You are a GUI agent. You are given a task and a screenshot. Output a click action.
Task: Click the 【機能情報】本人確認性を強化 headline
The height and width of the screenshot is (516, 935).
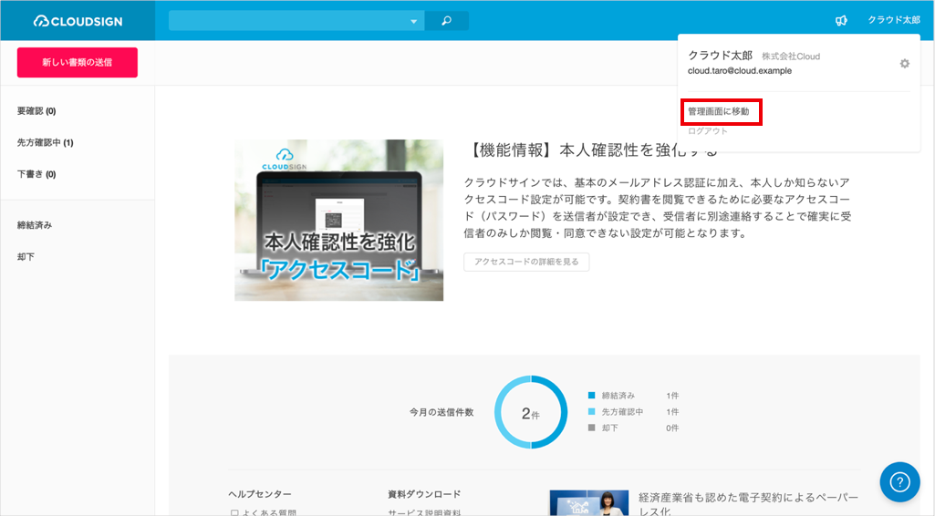(x=590, y=150)
